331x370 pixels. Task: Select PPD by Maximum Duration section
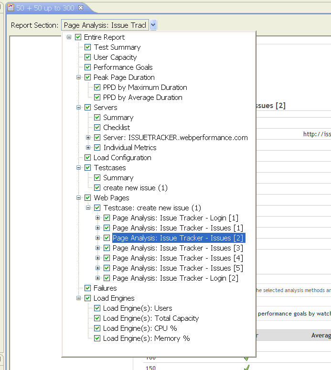pos(145,87)
